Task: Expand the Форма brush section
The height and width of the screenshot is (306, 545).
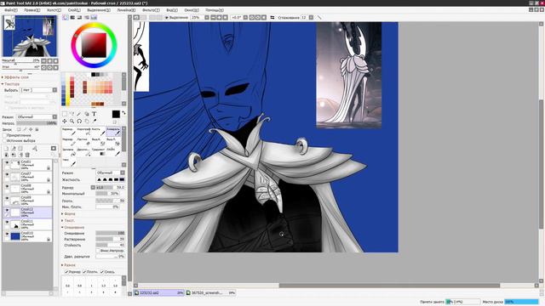Action: (69, 214)
